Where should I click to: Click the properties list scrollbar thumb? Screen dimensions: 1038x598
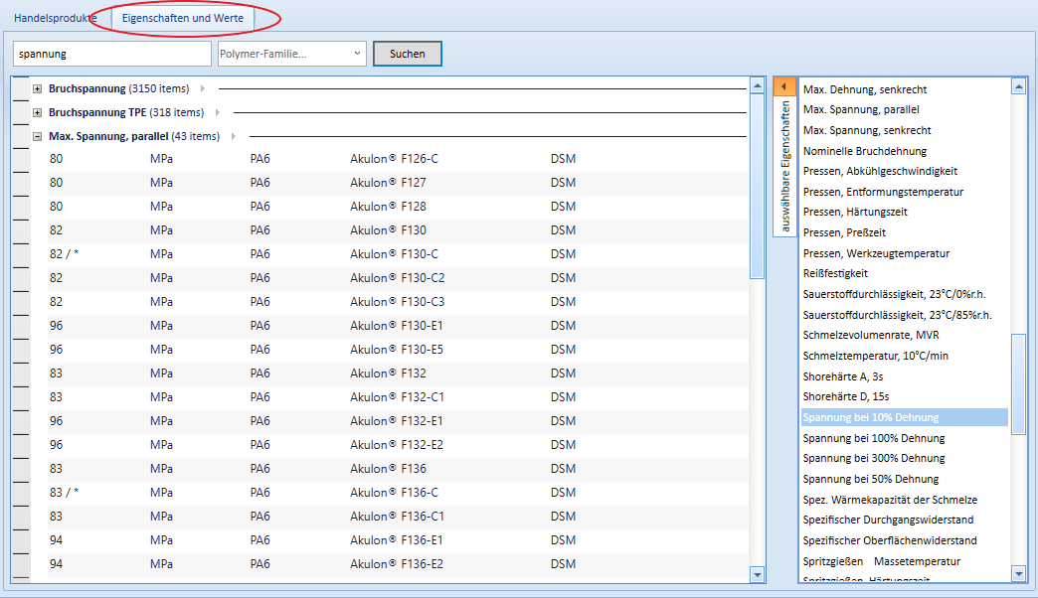[1019, 384]
